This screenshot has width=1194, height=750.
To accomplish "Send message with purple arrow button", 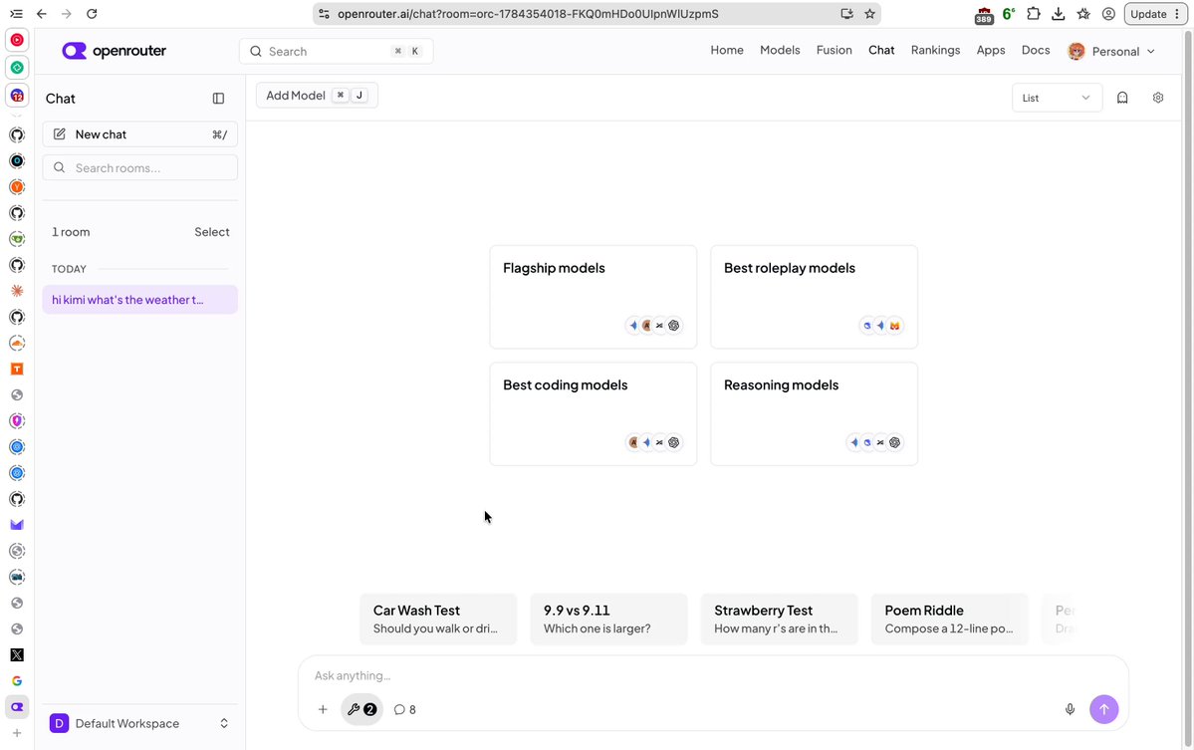I will coord(1104,709).
